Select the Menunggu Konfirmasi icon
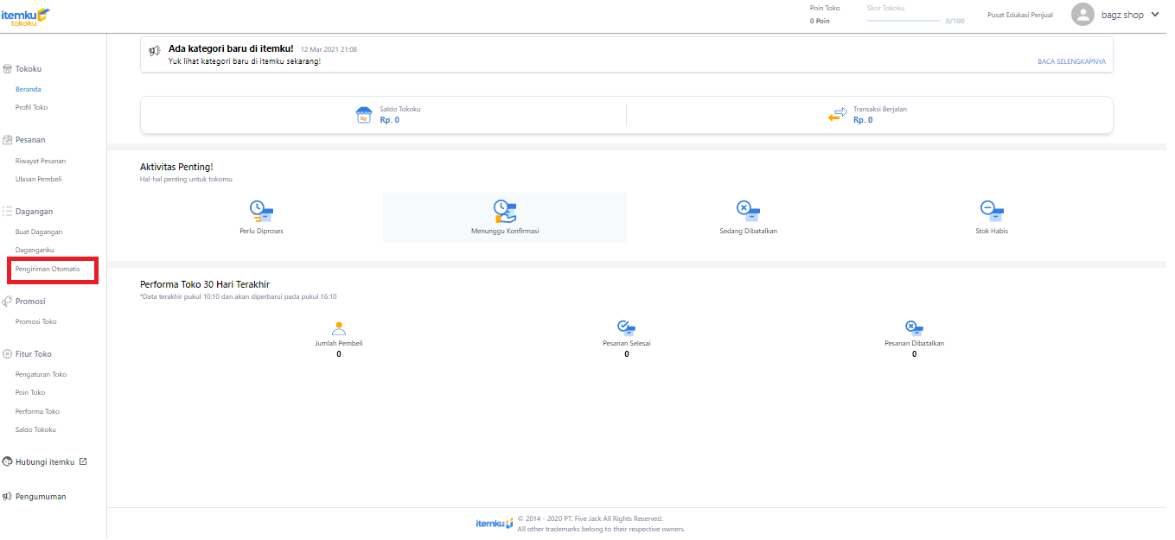 (x=505, y=211)
